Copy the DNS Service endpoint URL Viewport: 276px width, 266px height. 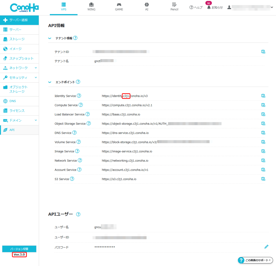pyautogui.click(x=263, y=133)
